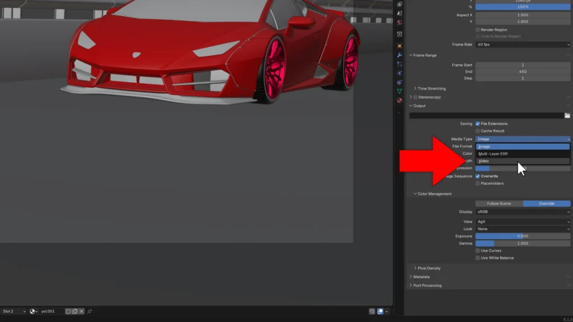The width and height of the screenshot is (573, 322).
Task: Click the yol.001 material name field
Action: [x=51, y=311]
